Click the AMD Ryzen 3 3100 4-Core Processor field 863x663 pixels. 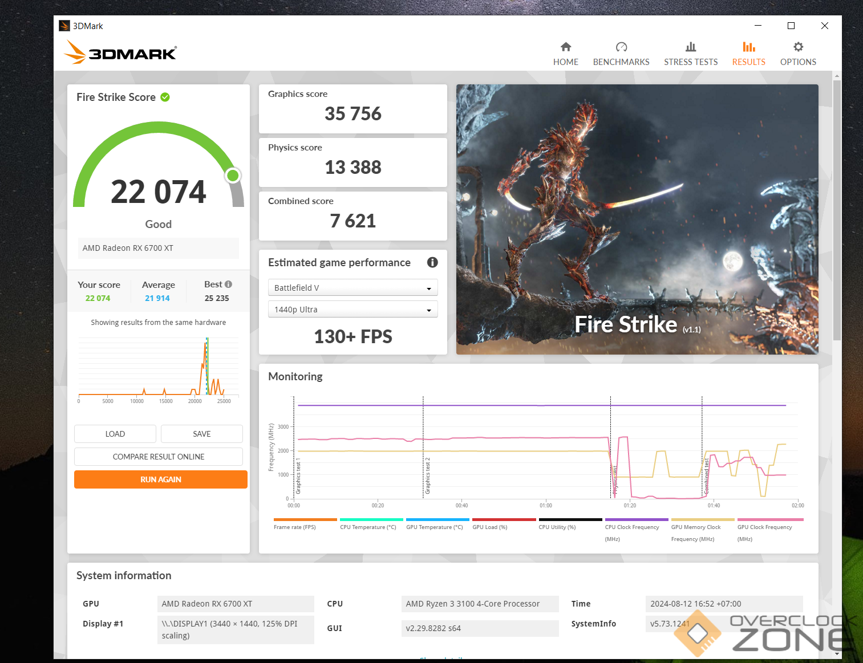click(x=480, y=604)
